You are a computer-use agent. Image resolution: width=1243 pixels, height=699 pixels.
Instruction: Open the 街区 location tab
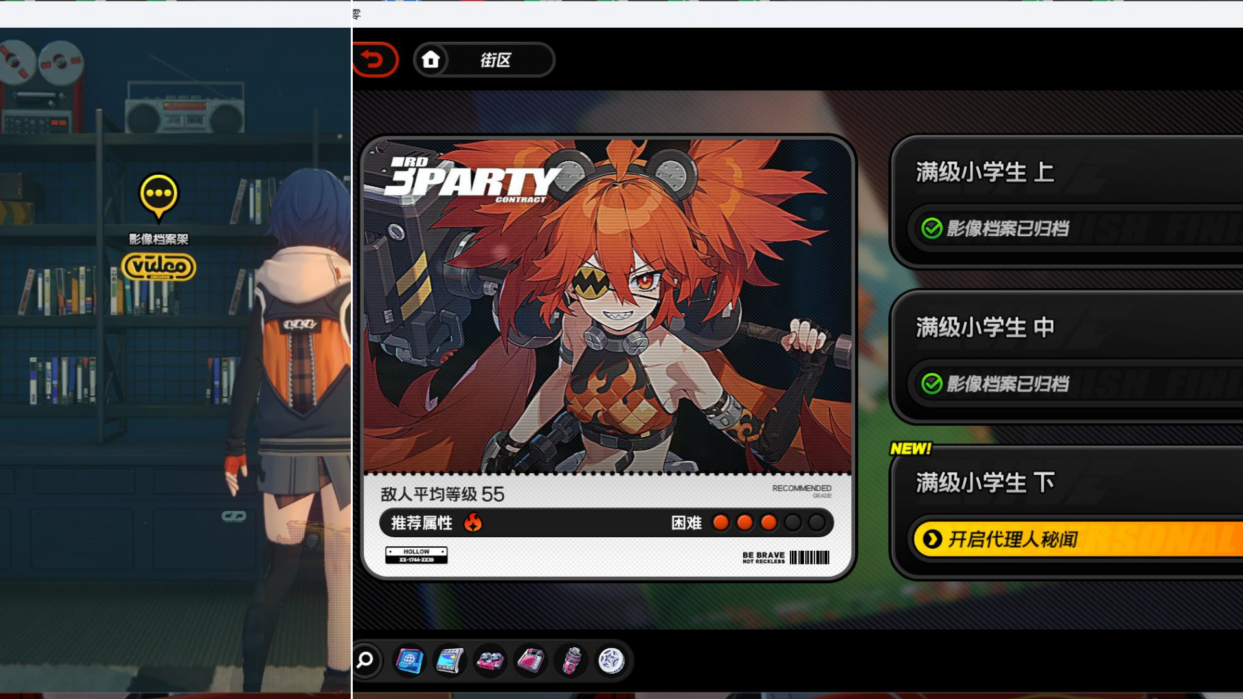pos(495,60)
